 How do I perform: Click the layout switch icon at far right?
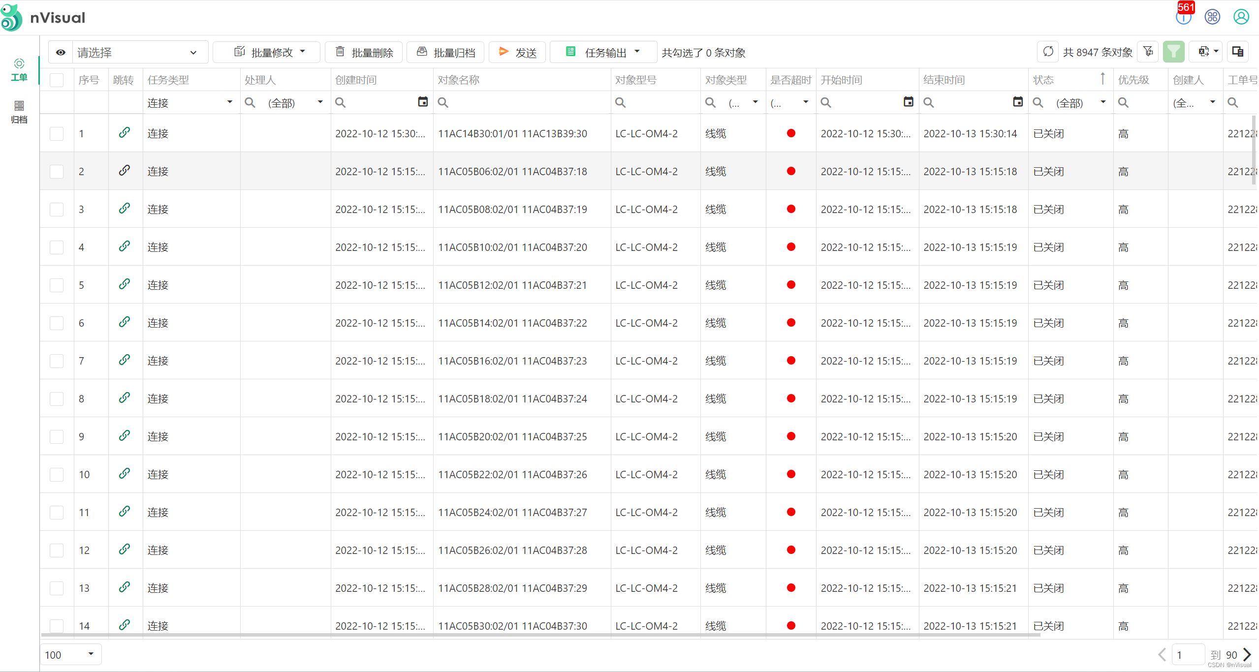point(1237,52)
